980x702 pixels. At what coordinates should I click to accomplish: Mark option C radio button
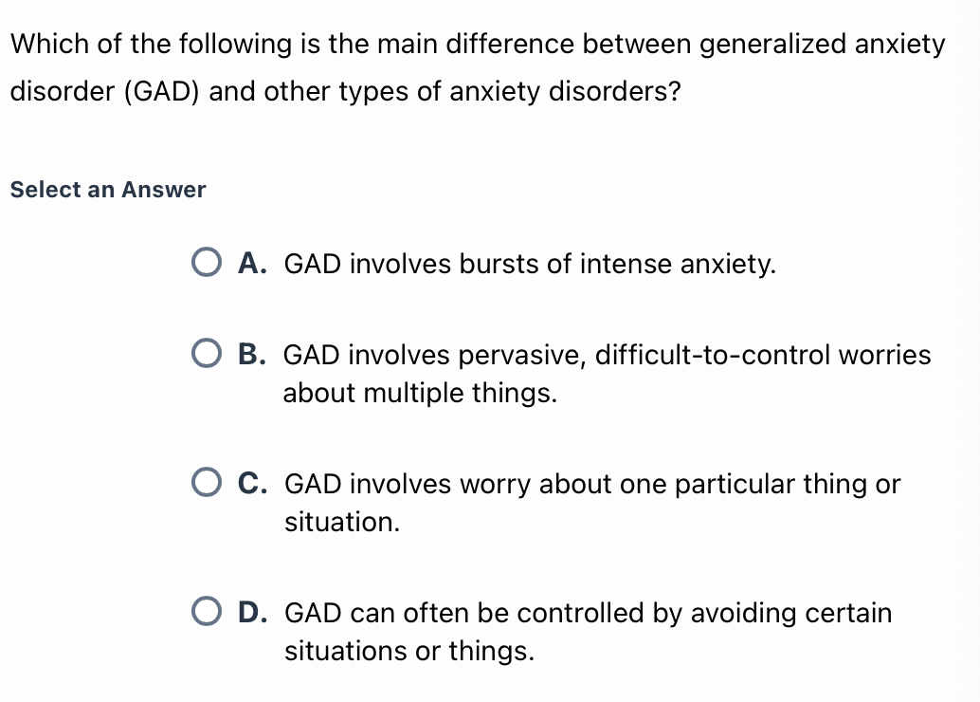(207, 483)
